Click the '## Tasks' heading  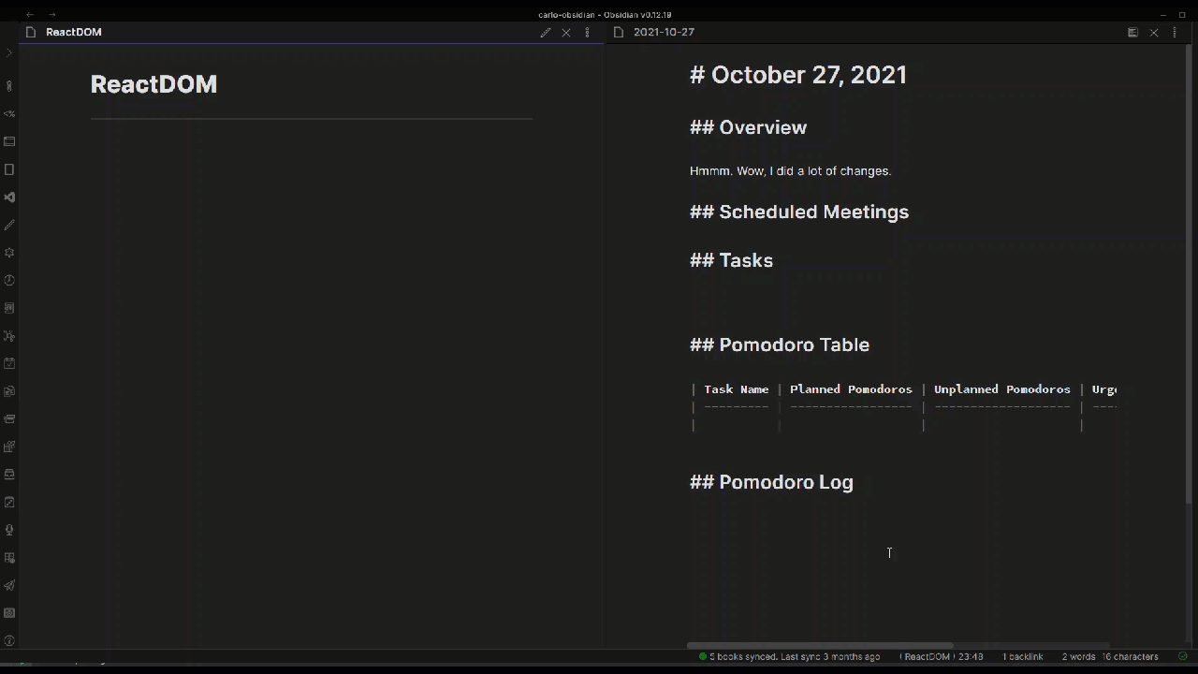pyautogui.click(x=731, y=260)
